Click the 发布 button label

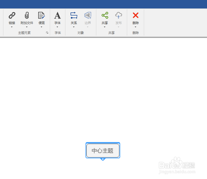tap(119, 23)
